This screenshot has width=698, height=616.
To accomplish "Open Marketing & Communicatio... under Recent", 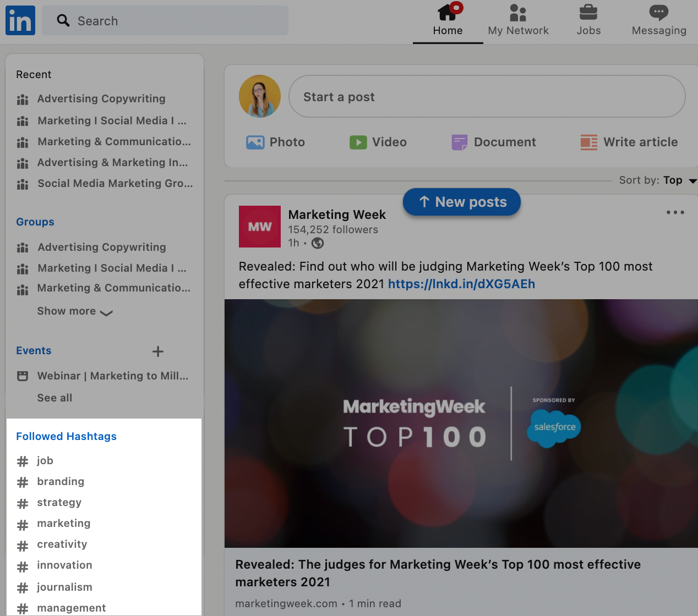I will pos(114,141).
